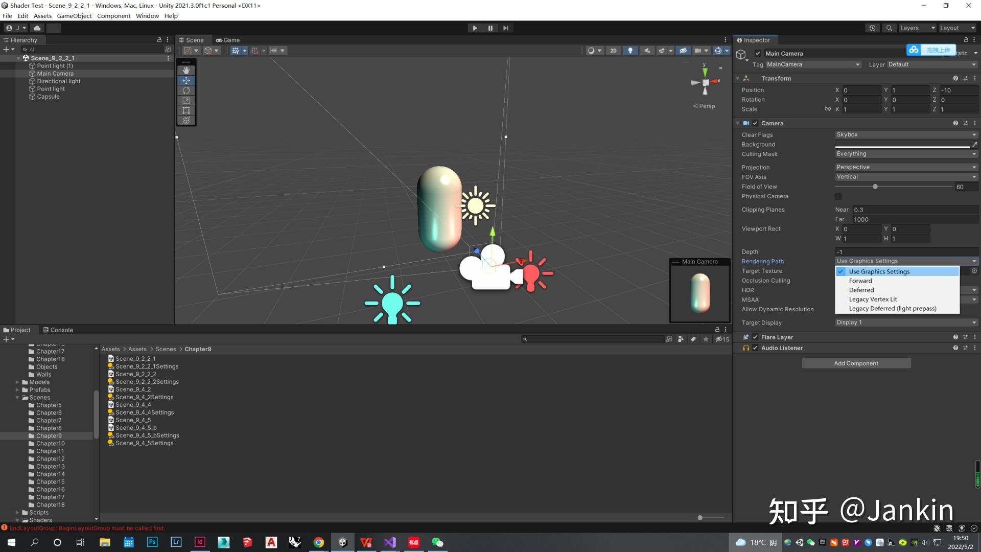This screenshot has width=981, height=552.
Task: Open the Projection Perspective dropdown
Action: coord(905,167)
